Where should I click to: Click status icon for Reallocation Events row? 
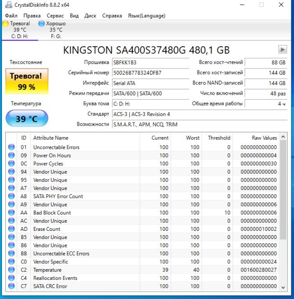click(x=11, y=278)
